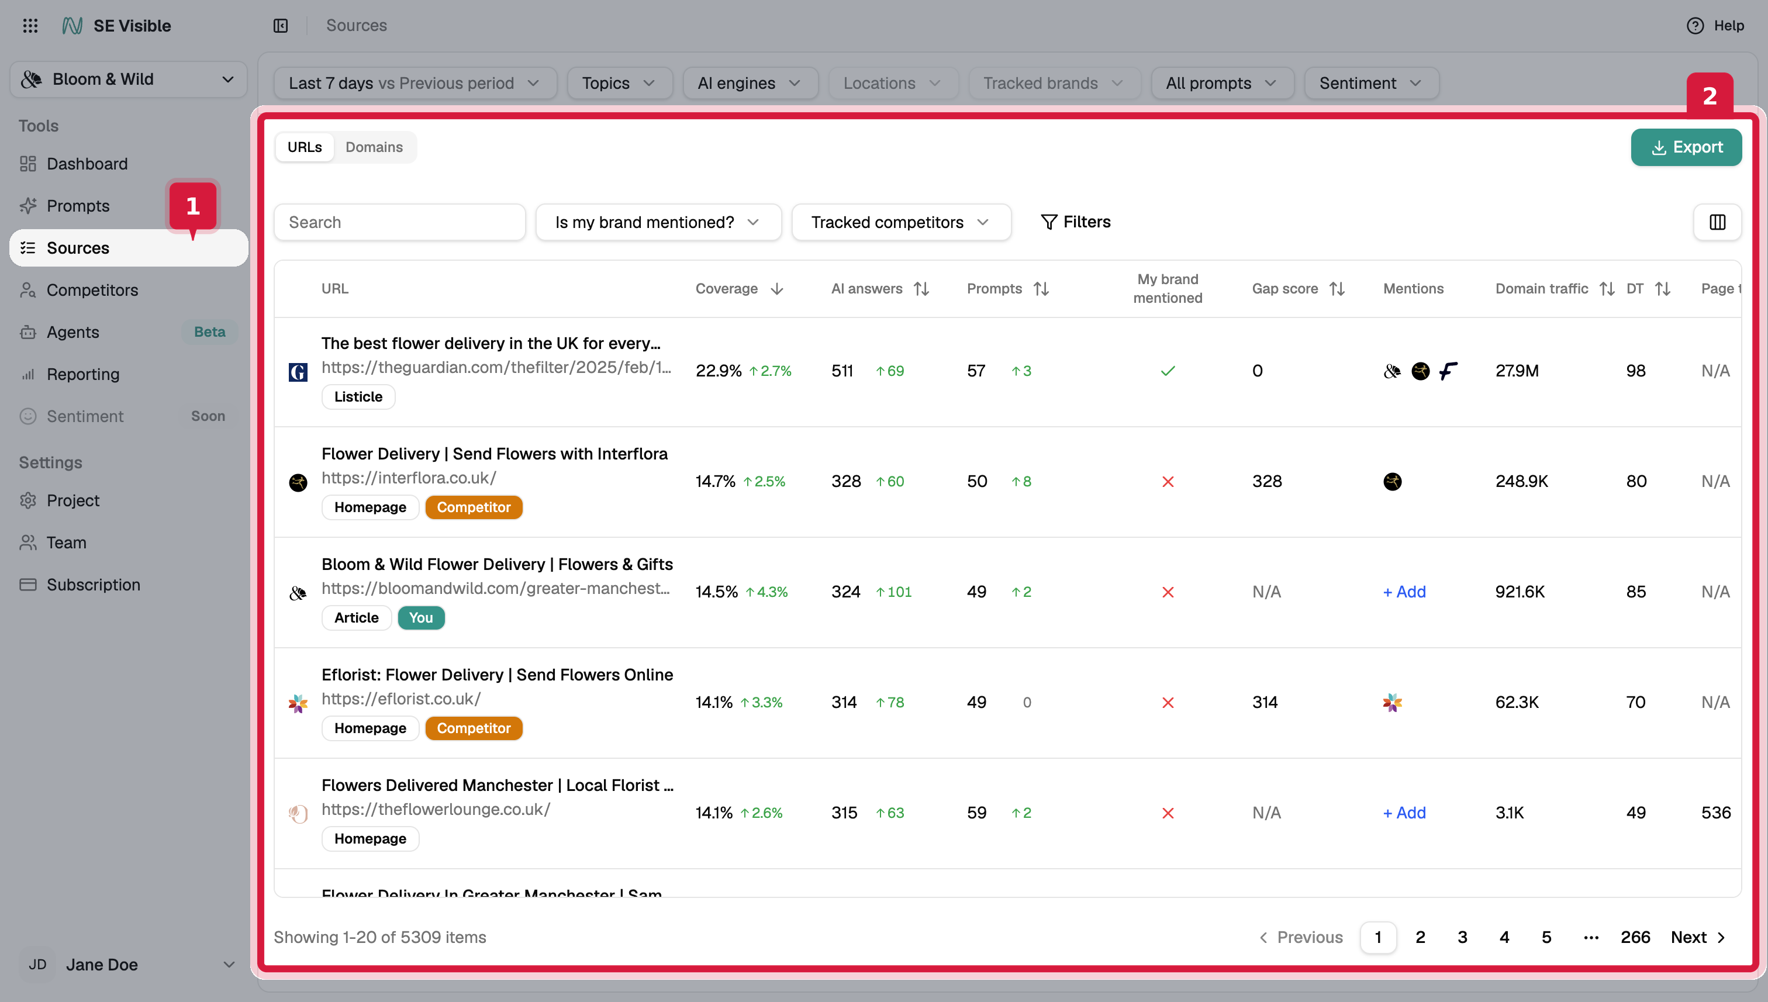This screenshot has height=1002, width=1768.
Task: Open the column settings icon button
Action: point(1717,222)
